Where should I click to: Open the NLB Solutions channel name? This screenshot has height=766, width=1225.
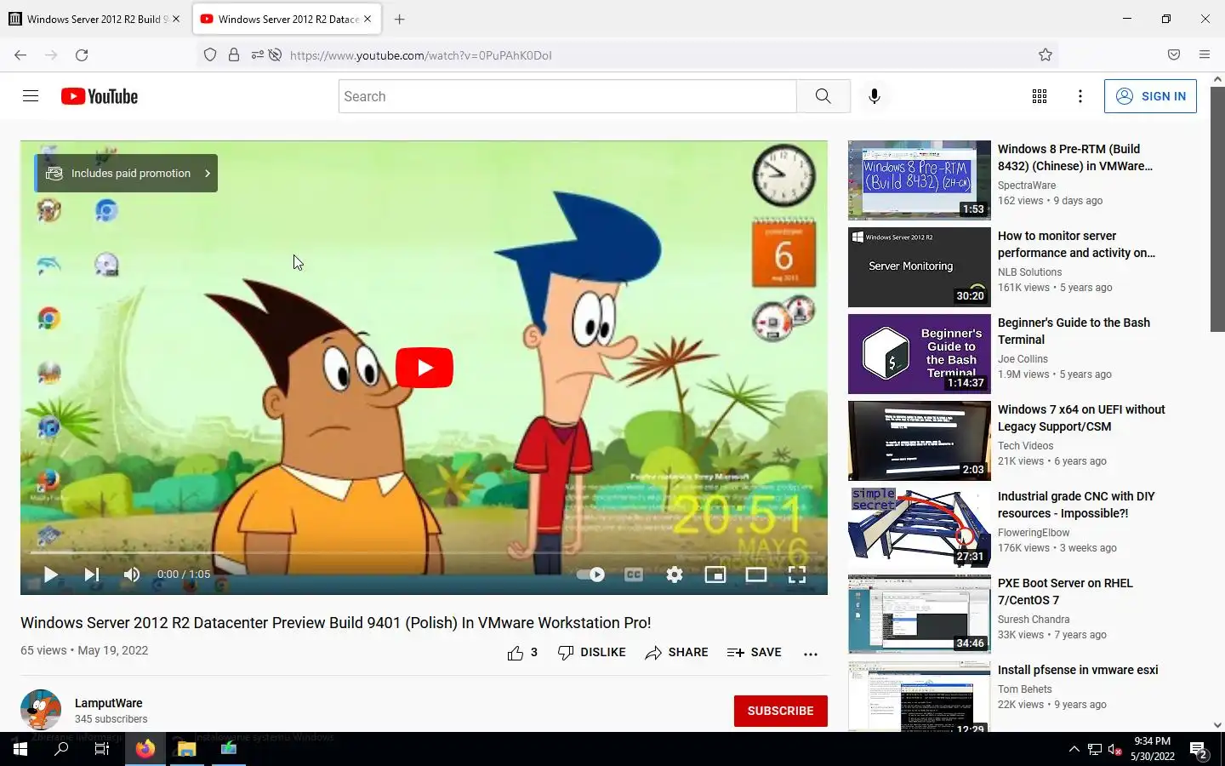pyautogui.click(x=1029, y=272)
